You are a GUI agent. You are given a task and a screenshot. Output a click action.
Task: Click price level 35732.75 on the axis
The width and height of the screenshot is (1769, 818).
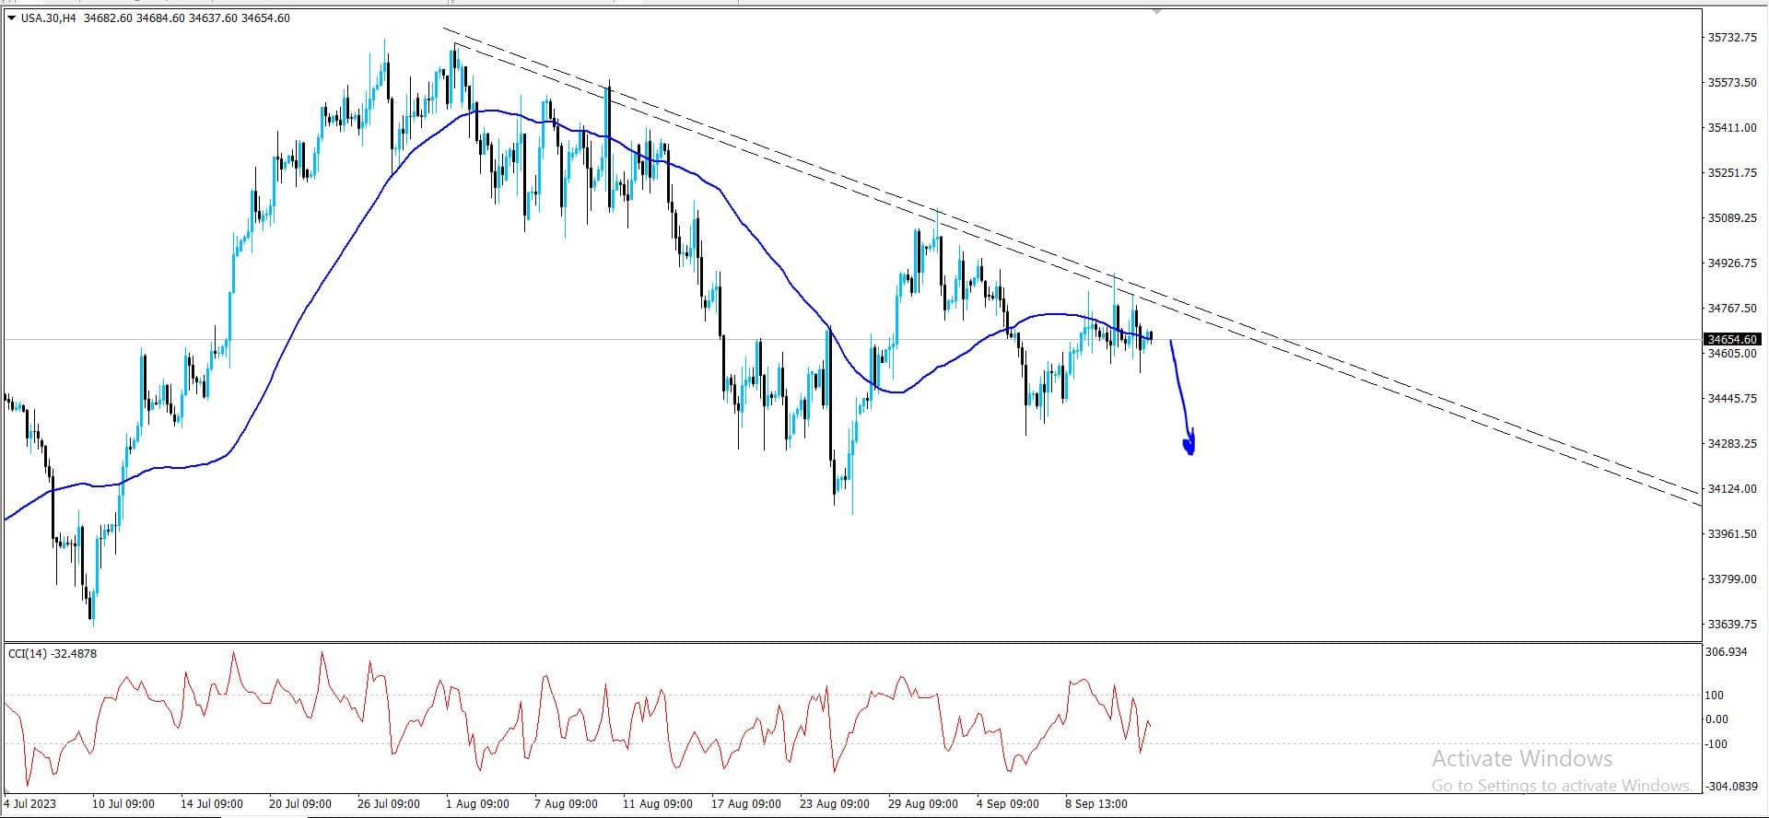[x=1732, y=38]
